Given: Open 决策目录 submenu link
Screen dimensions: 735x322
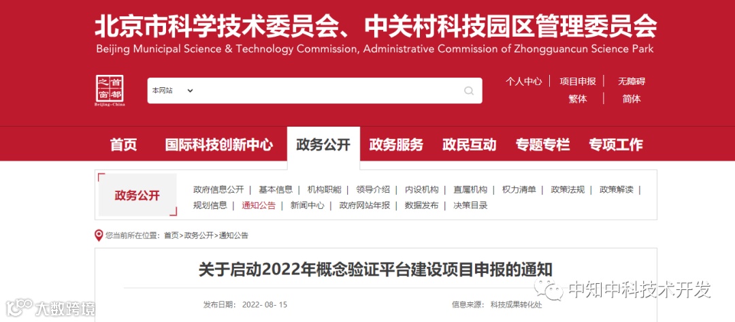Looking at the screenshot, I should pos(470,206).
